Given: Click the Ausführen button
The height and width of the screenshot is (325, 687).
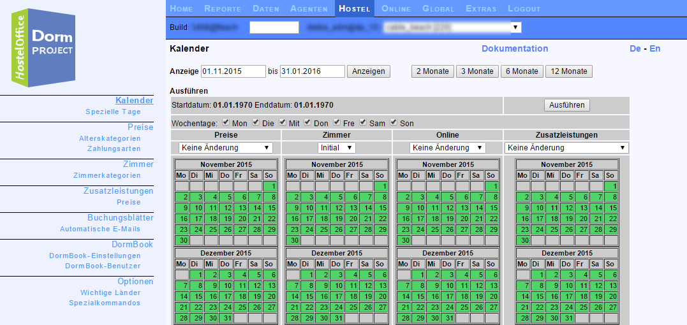Looking at the screenshot, I should pyautogui.click(x=566, y=105).
